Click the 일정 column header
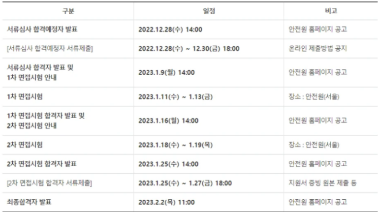378x212 pixels. coord(208,11)
